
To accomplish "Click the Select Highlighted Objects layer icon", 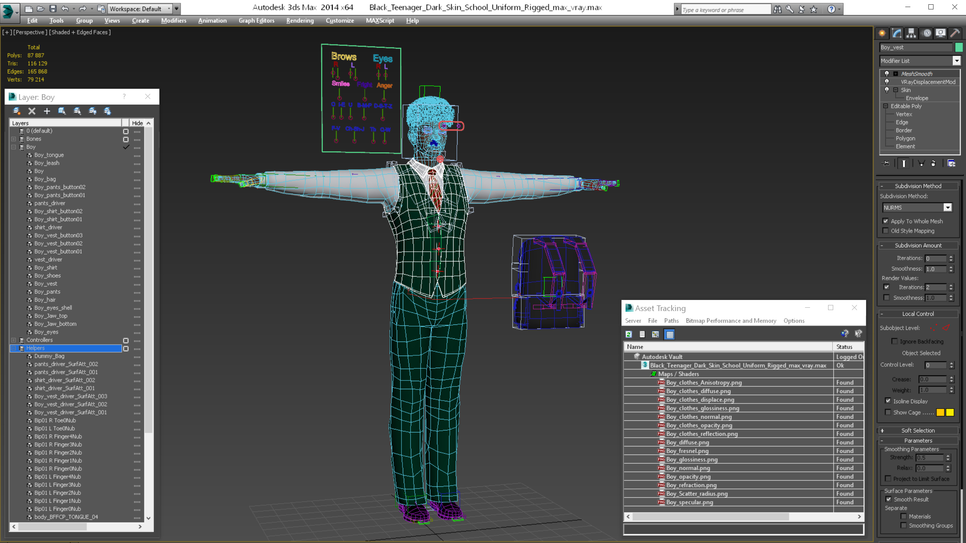I will 77,111.
